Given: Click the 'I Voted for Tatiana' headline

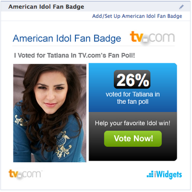Looking at the screenshot, I should tap(74, 56).
